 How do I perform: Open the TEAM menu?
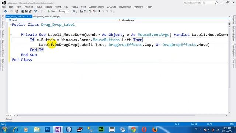point(58,7)
